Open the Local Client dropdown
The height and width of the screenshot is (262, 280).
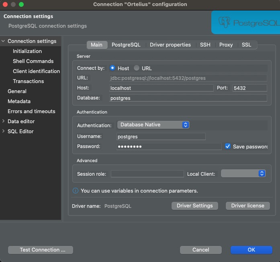[243, 173]
